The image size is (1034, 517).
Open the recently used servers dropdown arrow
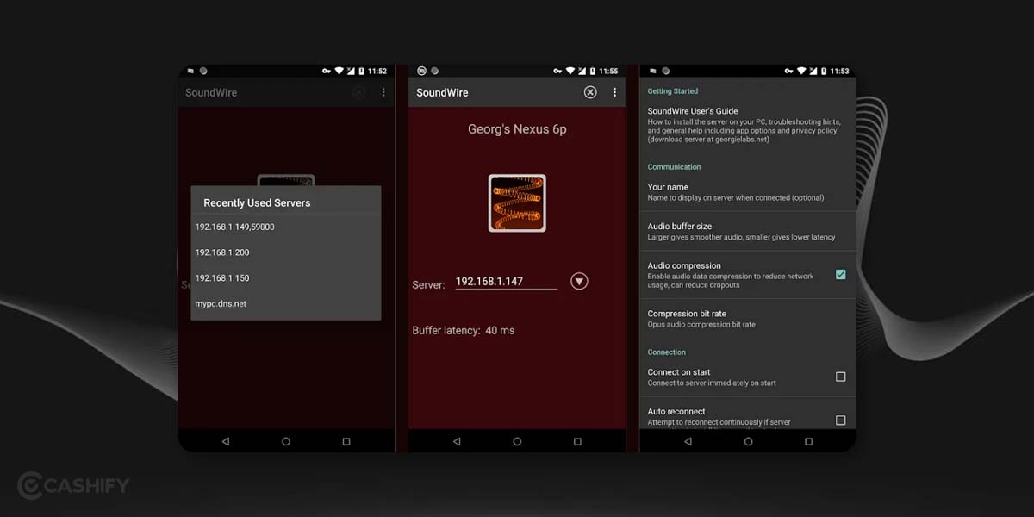point(578,281)
